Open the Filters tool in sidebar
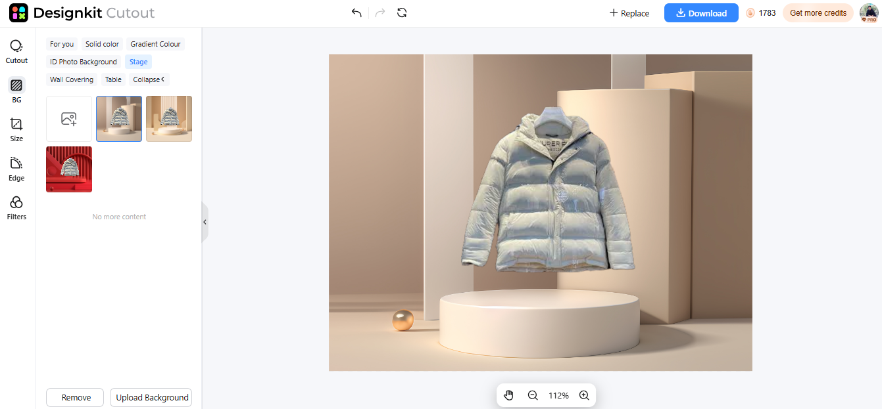882x409 pixels. point(16,207)
